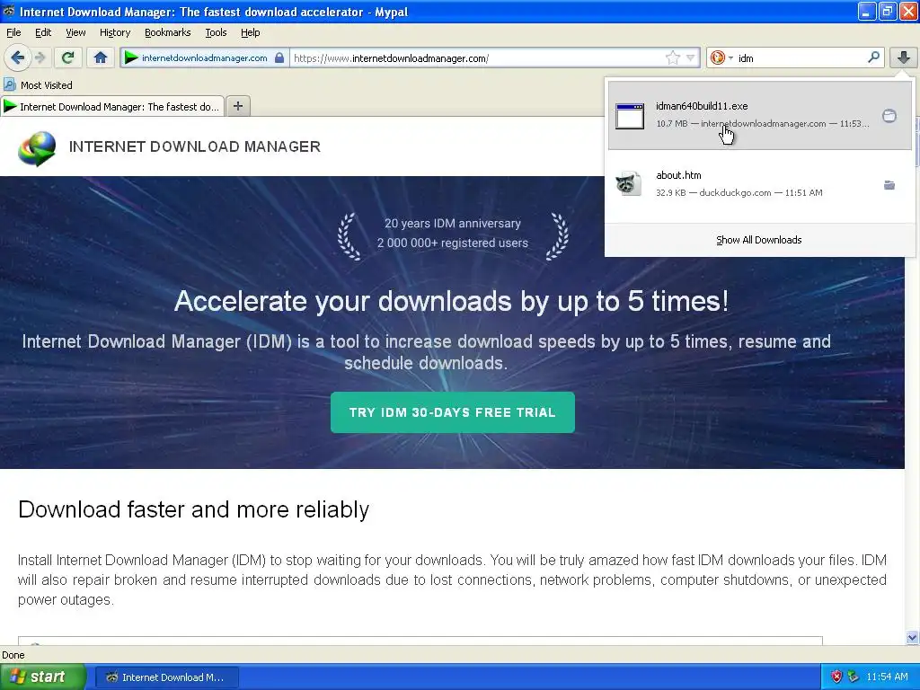Click the Mypal raccoon title bar icon
920x690 pixels.
click(x=9, y=11)
